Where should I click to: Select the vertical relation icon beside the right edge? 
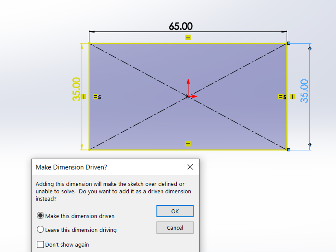point(293,96)
